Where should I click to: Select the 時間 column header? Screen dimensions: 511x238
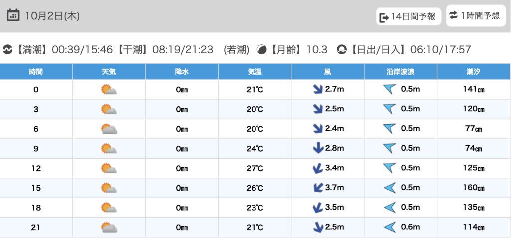36,72
